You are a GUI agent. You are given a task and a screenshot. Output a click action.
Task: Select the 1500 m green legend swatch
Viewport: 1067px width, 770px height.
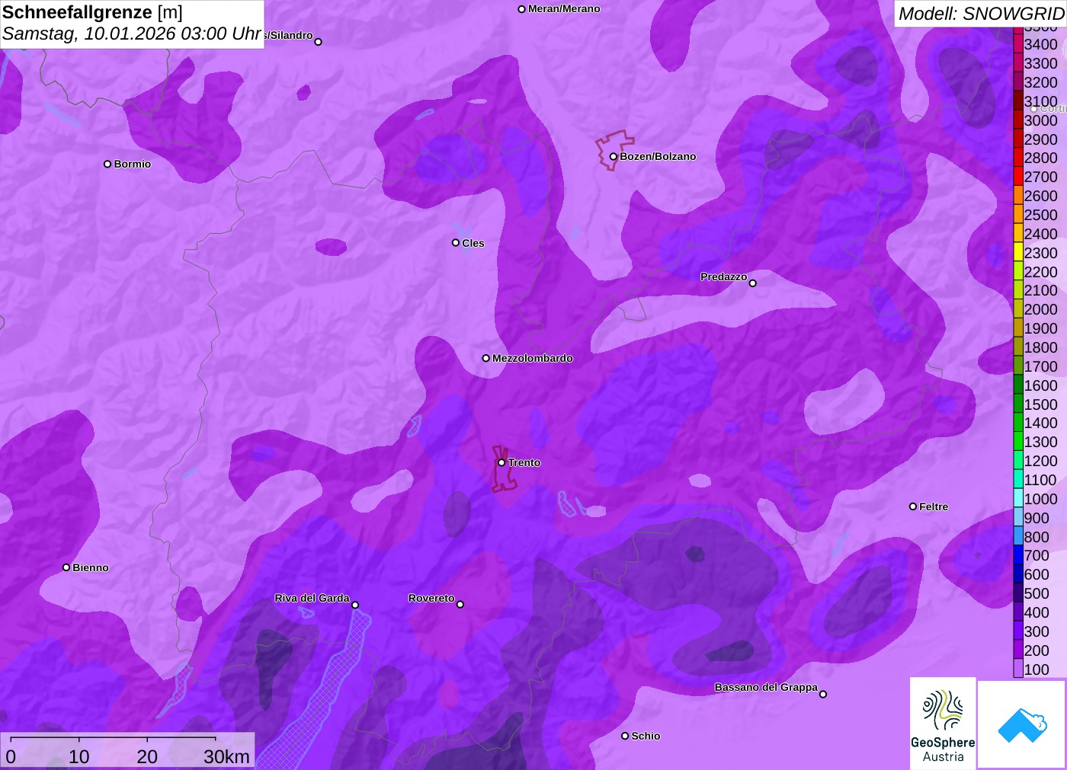[x=1018, y=404]
